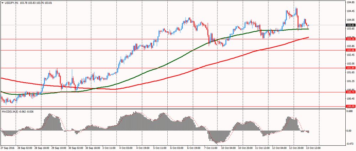The image size is (356, 151).
Task: Select the black current price tag 103.81
Action: coord(350,25)
